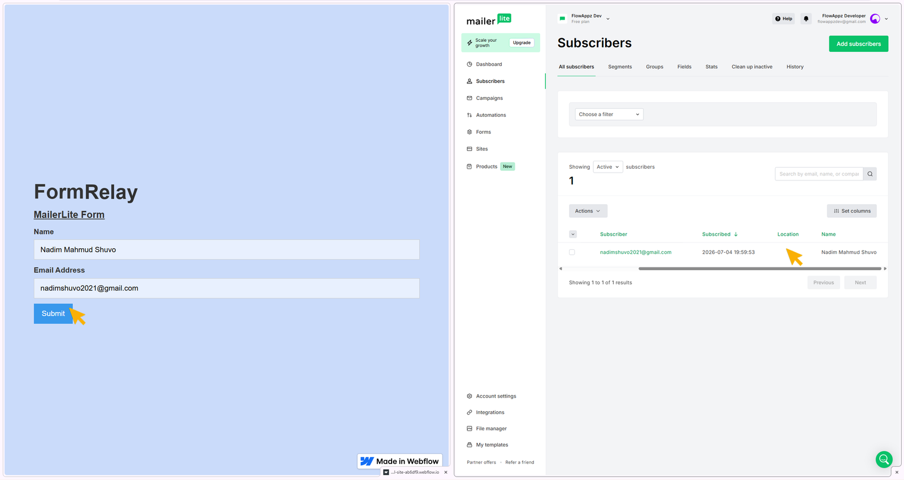This screenshot has height=480, width=904.
Task: Click the MailerLite logo
Action: 489,20
